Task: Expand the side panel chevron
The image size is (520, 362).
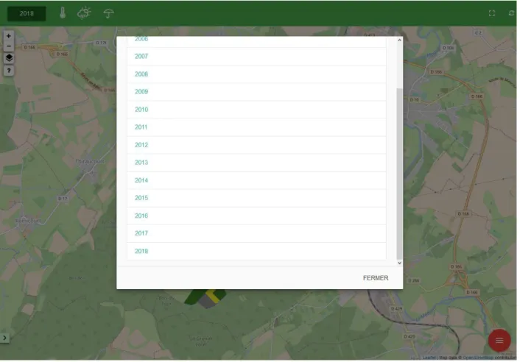Action: pyautogui.click(x=4, y=338)
